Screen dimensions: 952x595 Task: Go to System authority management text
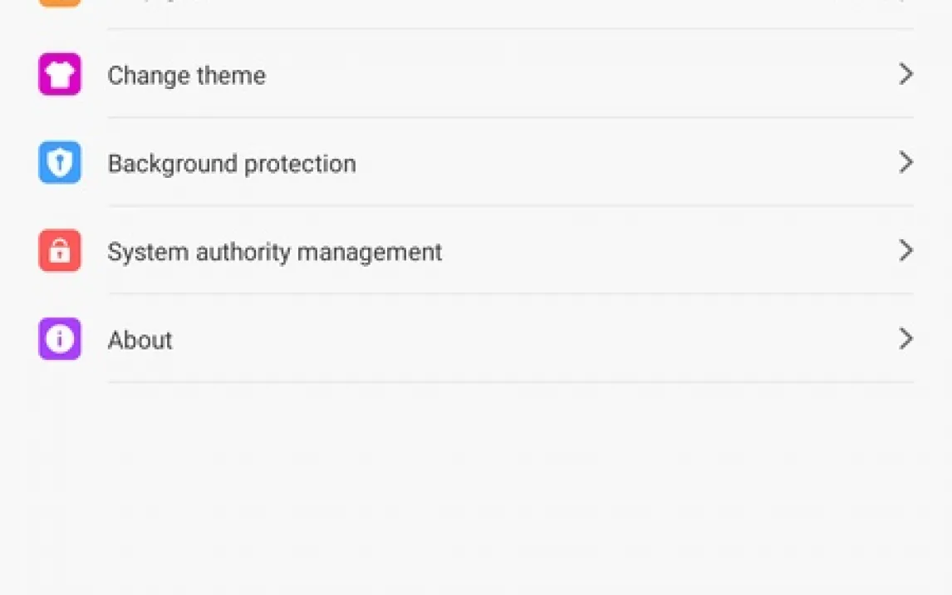(x=274, y=252)
